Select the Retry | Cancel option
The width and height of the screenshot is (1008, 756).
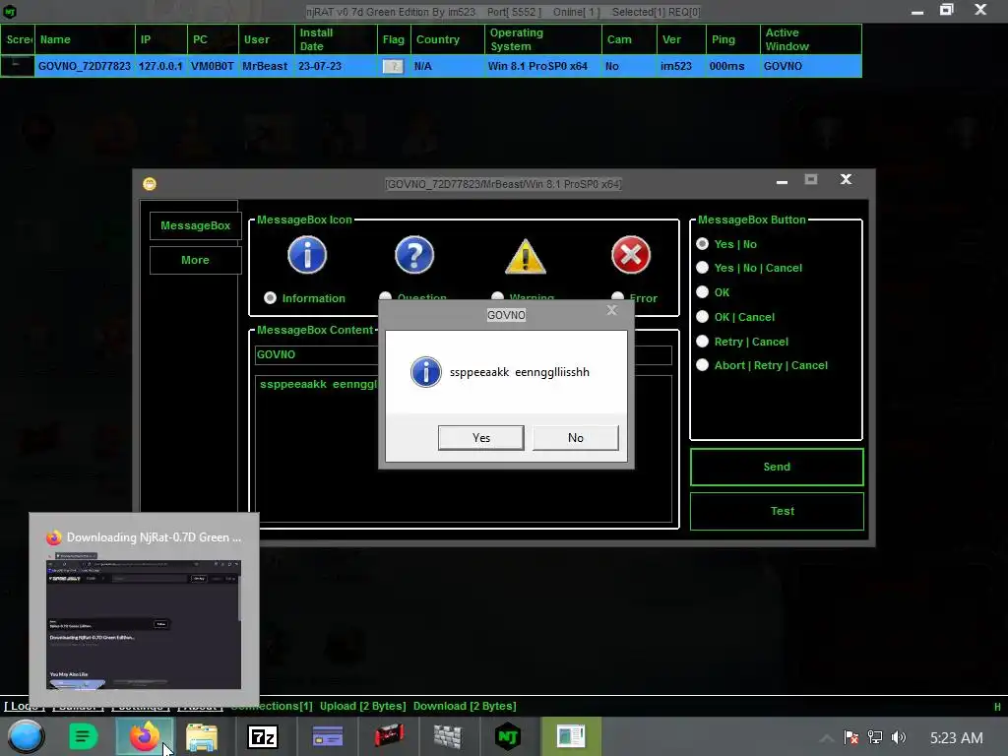coord(702,342)
